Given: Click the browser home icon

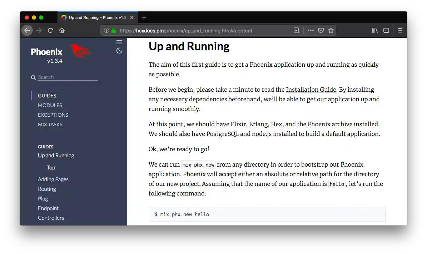Looking at the screenshot, I should click(62, 30).
